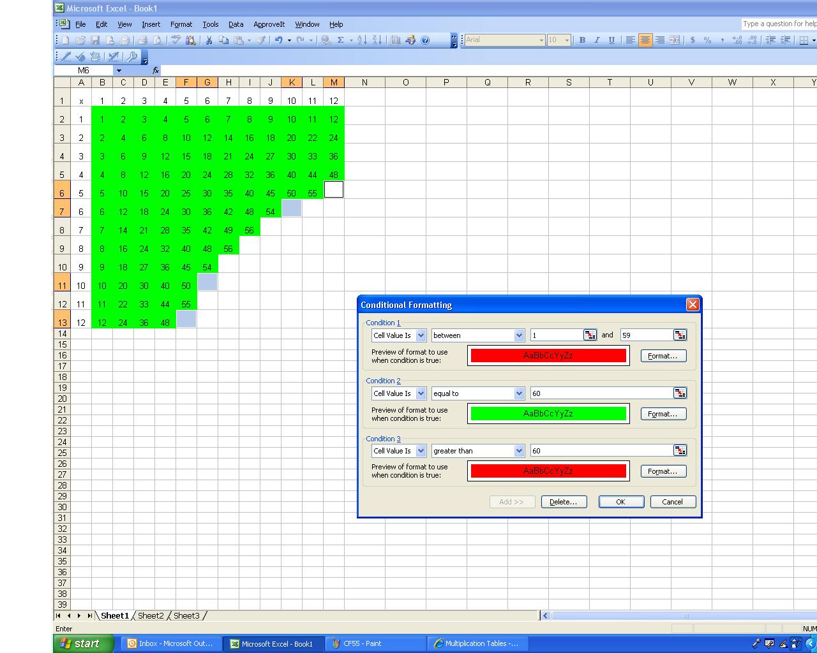Apply Currency Style dollar icon
Image resolution: width=817 pixels, height=653 pixels.
[693, 40]
